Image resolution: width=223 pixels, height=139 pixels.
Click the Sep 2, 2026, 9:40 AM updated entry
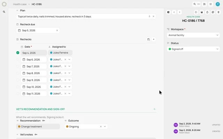click(197, 125)
